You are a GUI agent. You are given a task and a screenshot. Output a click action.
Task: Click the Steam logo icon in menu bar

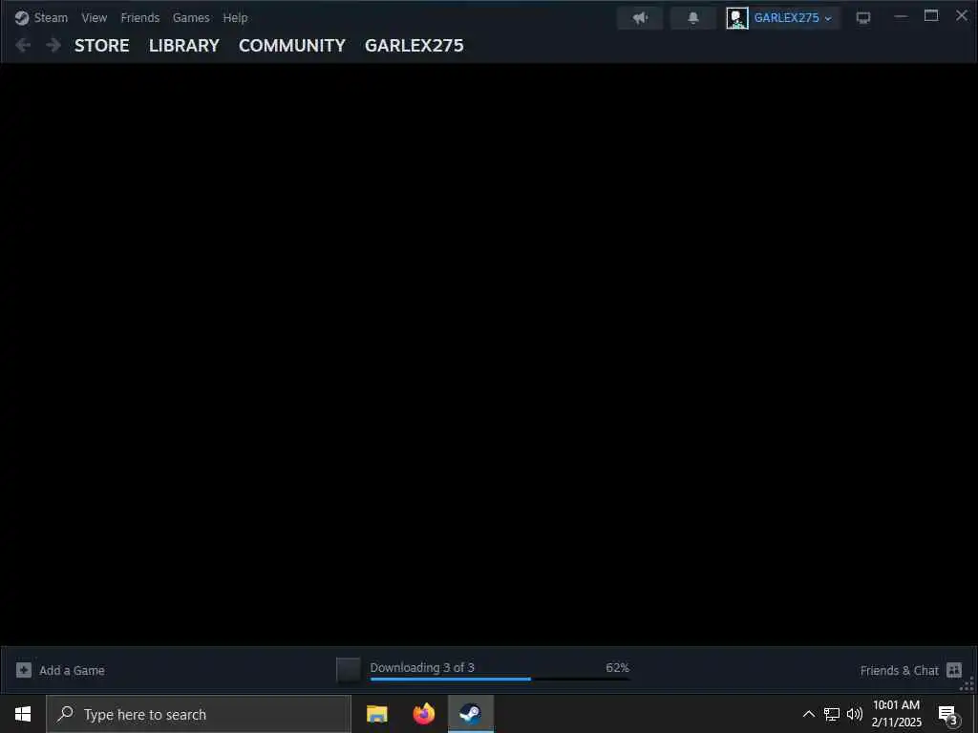pyautogui.click(x=22, y=18)
